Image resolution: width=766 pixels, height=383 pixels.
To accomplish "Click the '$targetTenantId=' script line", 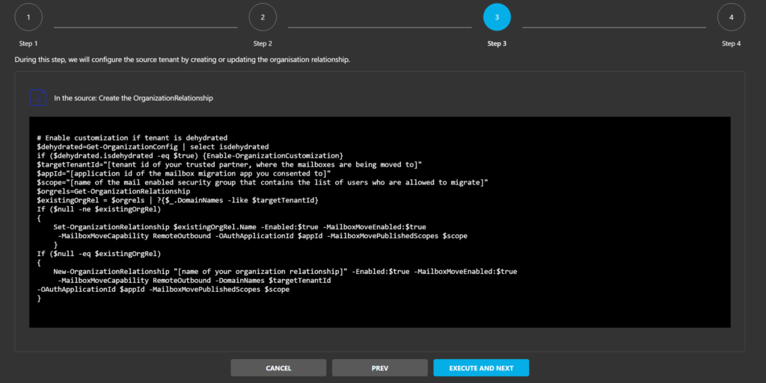I will point(229,165).
